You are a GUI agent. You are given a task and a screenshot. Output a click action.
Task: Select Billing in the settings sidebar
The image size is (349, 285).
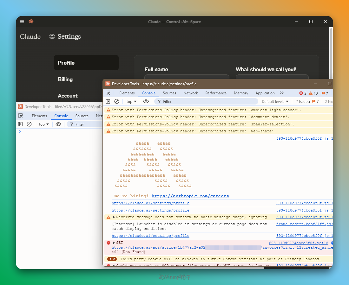pos(65,79)
